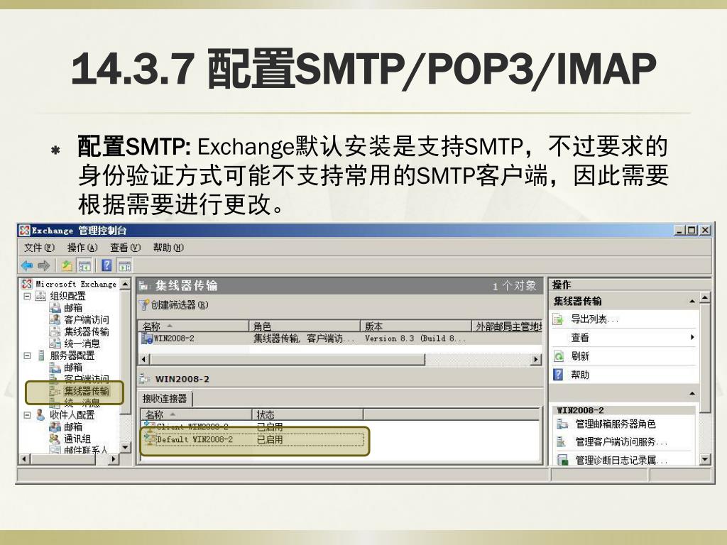Open the 帮助(H) menu
The height and width of the screenshot is (545, 727).
(x=168, y=248)
